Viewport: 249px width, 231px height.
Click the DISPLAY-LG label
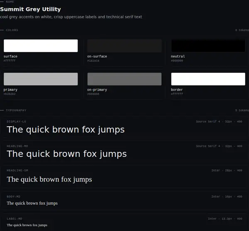(x=16, y=122)
